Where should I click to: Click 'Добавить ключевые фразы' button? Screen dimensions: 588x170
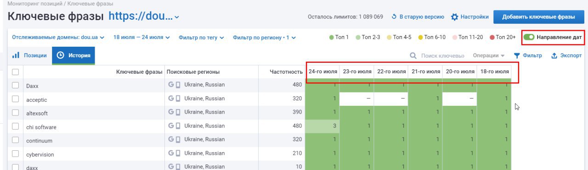[x=538, y=17]
